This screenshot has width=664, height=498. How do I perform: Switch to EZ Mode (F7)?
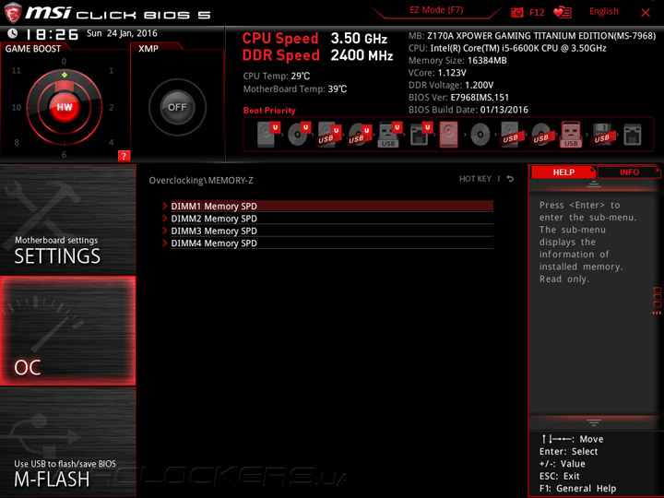click(436, 10)
